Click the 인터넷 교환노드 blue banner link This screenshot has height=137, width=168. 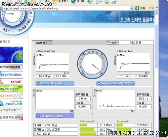point(11,74)
